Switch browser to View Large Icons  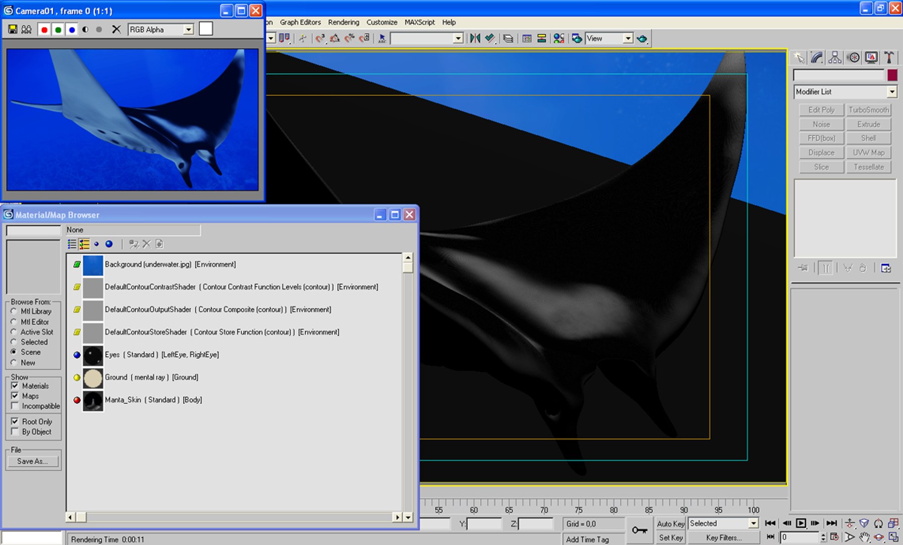pos(109,244)
